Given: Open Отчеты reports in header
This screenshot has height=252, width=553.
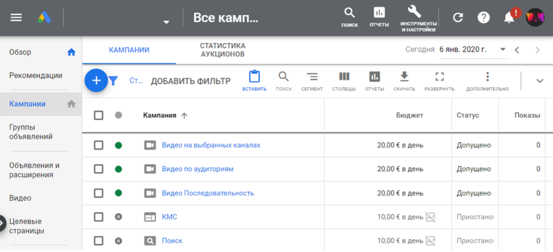Looking at the screenshot, I should point(379,17).
